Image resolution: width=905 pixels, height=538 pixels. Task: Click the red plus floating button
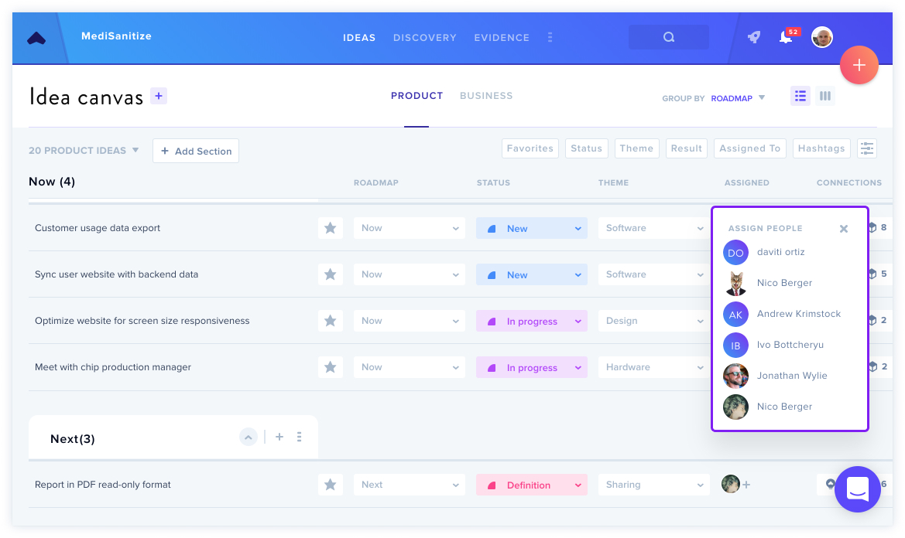(859, 65)
